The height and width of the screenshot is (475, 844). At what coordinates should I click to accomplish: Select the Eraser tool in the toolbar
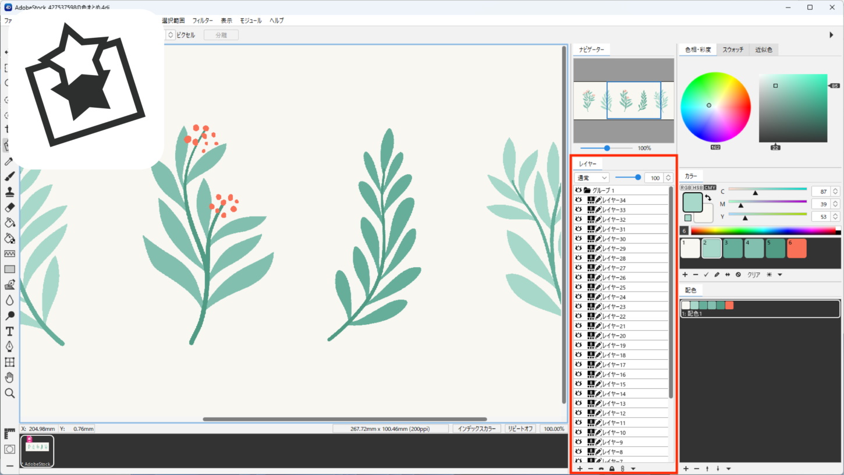tap(9, 207)
